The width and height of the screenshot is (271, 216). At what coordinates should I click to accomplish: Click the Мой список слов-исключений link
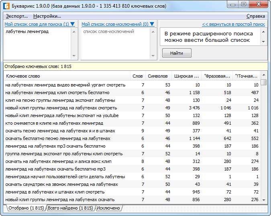point(115,24)
